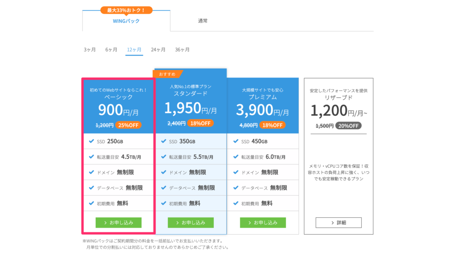This screenshot has height=261, width=456.
Task: Select the 3ヶ月 contract period
Action: click(x=90, y=50)
